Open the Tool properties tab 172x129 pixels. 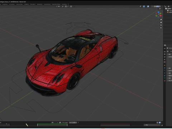tap(164, 48)
